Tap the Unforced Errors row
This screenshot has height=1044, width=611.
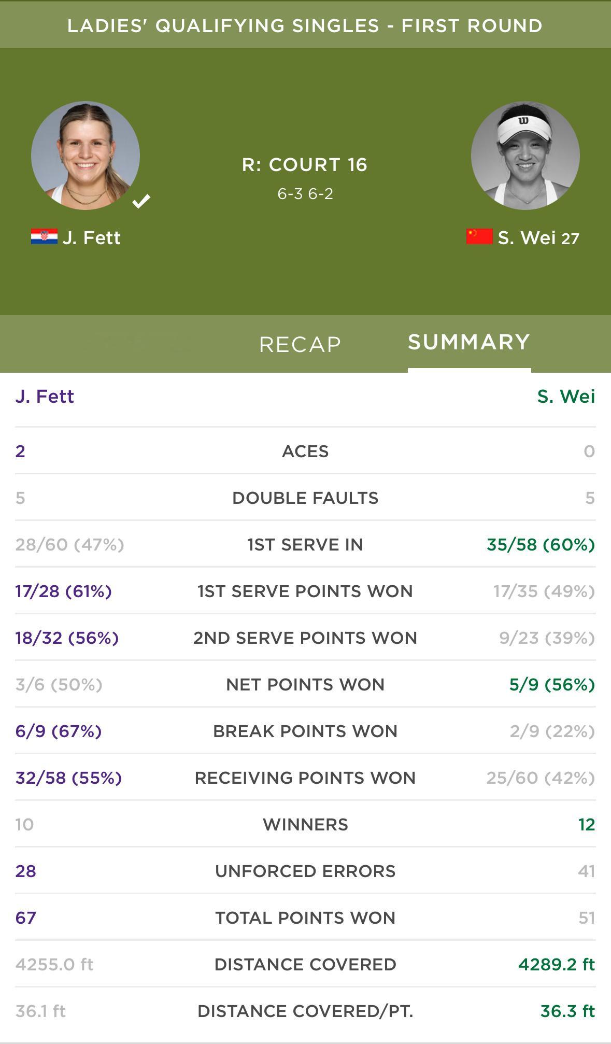(x=305, y=871)
